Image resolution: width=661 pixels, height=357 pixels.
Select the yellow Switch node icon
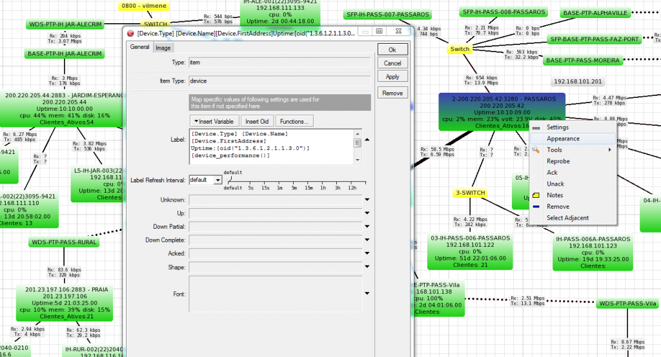[460, 49]
